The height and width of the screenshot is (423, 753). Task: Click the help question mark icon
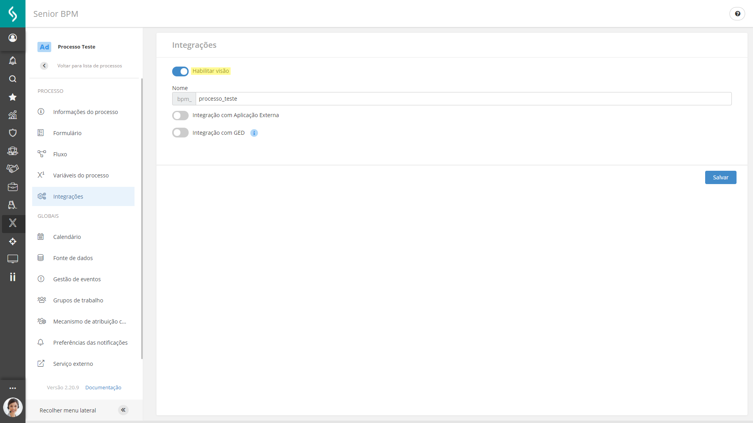click(x=737, y=14)
